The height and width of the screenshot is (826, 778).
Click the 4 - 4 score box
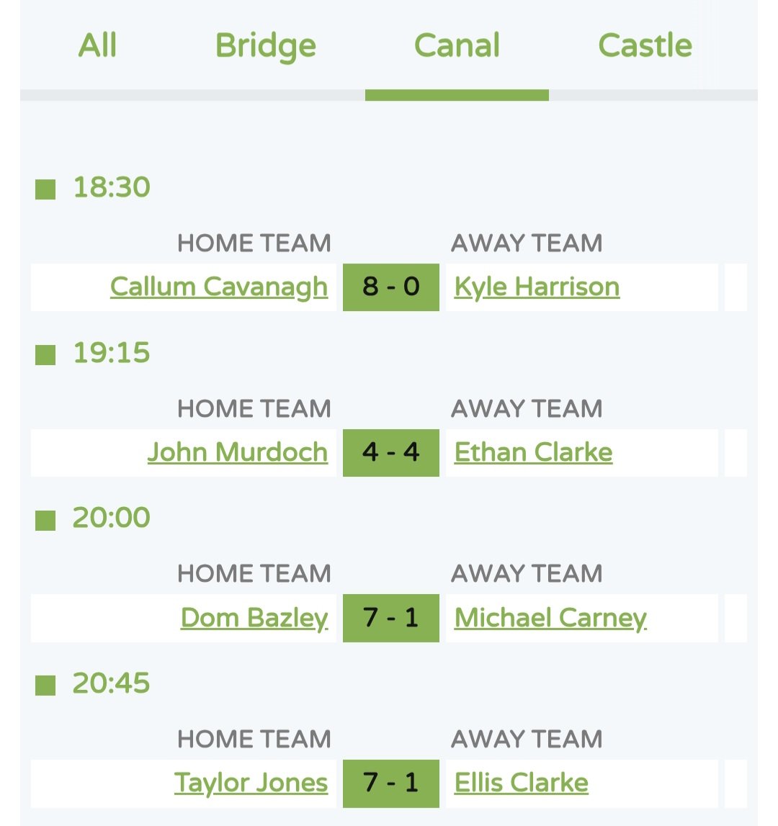(x=391, y=452)
